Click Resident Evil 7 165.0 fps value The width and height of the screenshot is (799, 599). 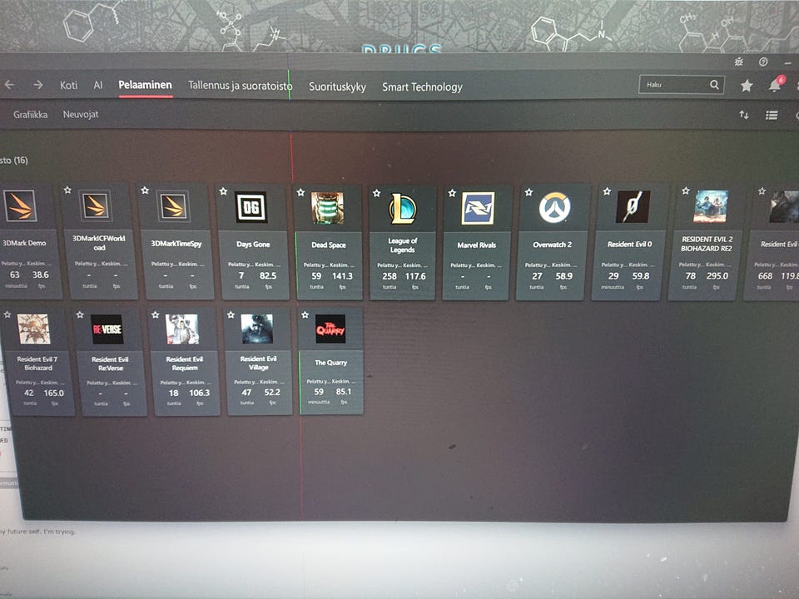click(x=53, y=393)
